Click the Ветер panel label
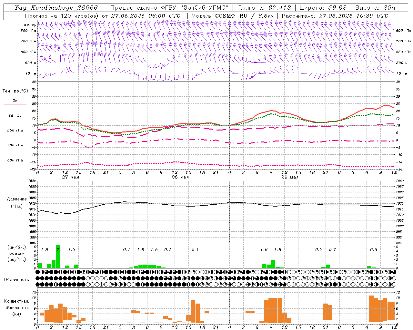 click(30, 24)
